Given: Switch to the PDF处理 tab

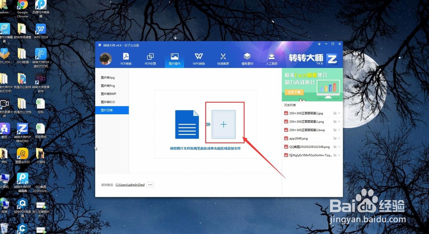Looking at the screenshot, I should [x=150, y=59].
